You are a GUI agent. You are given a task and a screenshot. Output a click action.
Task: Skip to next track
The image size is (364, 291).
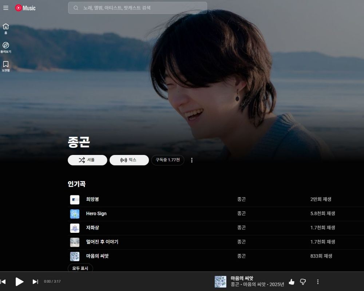click(35, 282)
